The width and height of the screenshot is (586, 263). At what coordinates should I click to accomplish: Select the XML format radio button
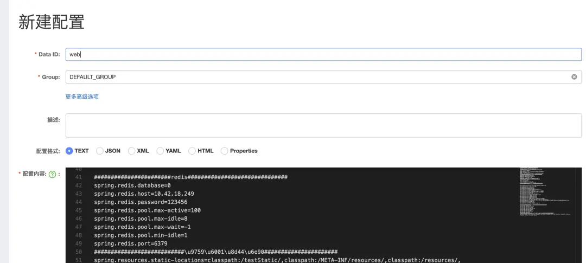point(131,151)
